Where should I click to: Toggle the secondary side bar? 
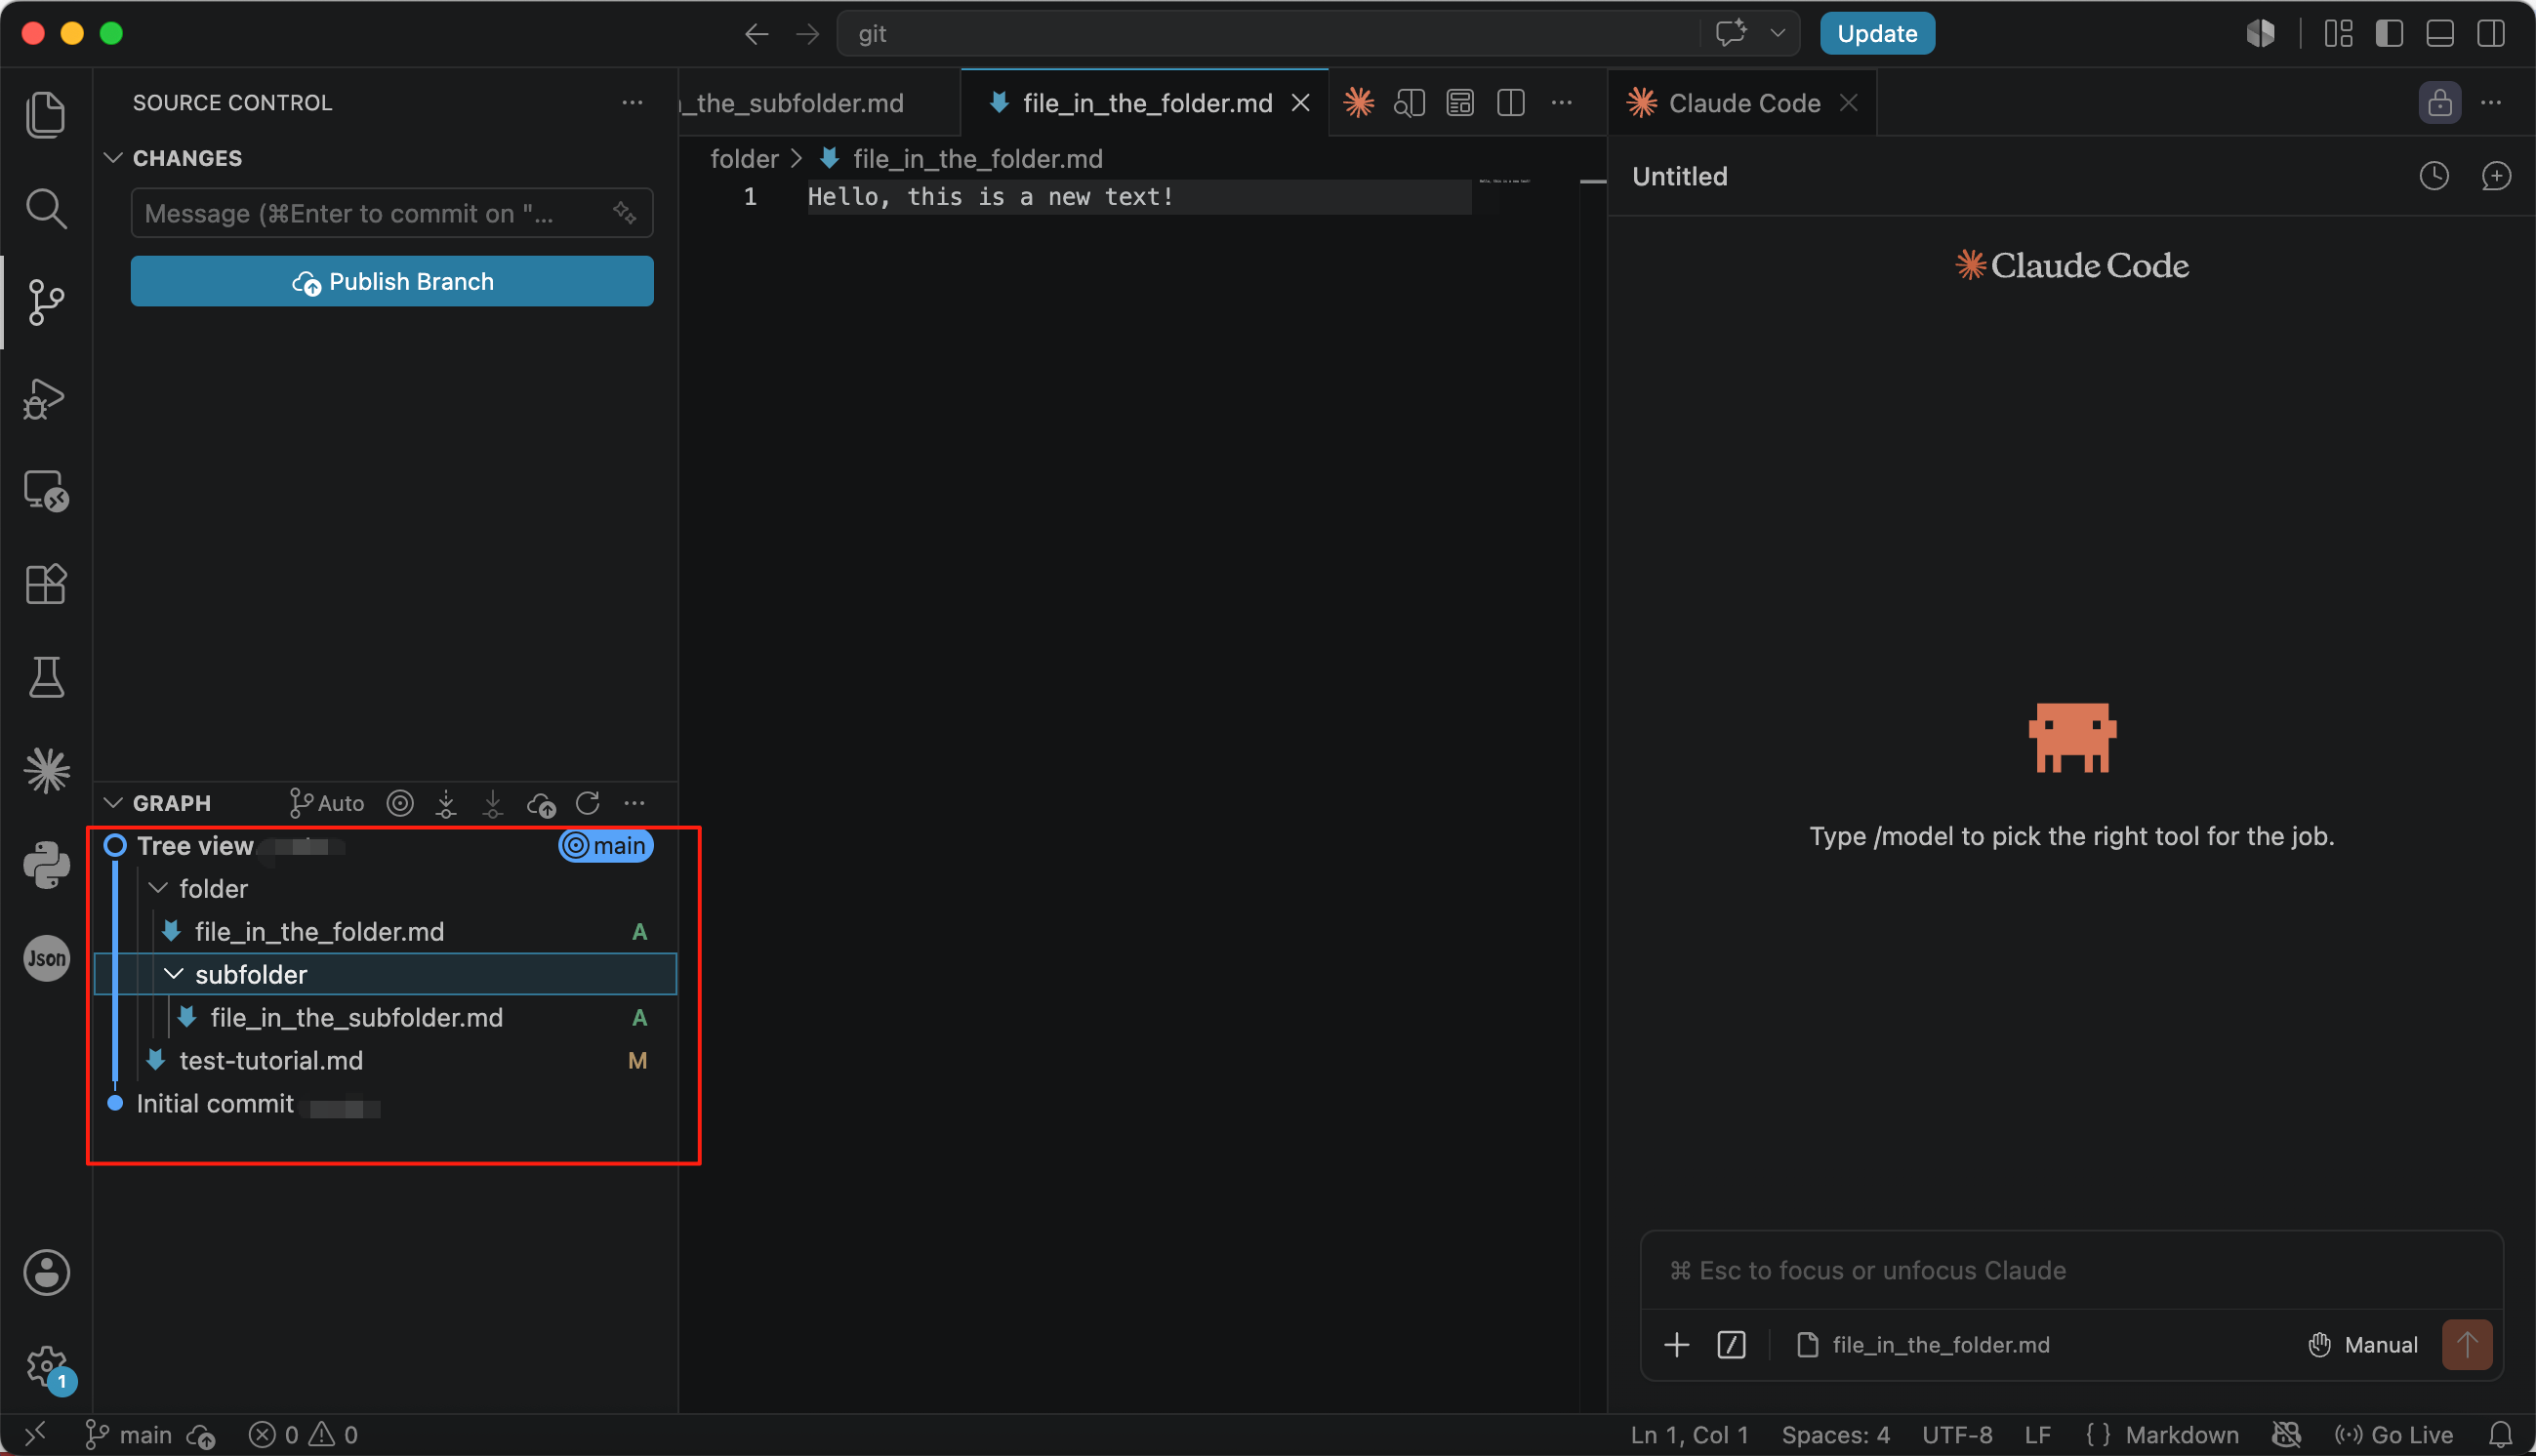point(2491,34)
